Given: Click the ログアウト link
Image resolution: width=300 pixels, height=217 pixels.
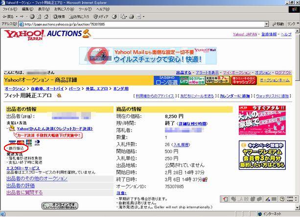Looking at the screenshot, I should point(283,73).
